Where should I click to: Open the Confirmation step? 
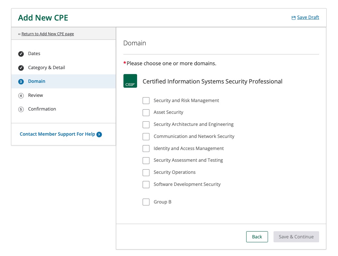(42, 109)
